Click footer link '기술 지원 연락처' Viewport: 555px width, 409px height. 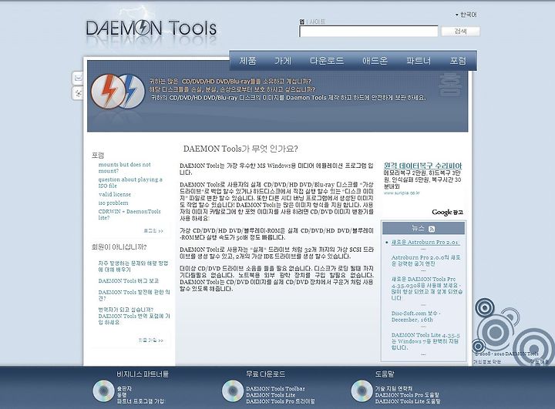[x=394, y=388]
